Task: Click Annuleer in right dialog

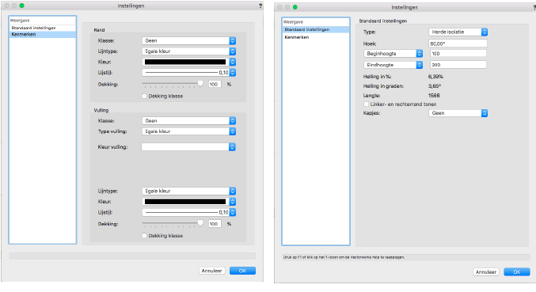Action: point(486,272)
